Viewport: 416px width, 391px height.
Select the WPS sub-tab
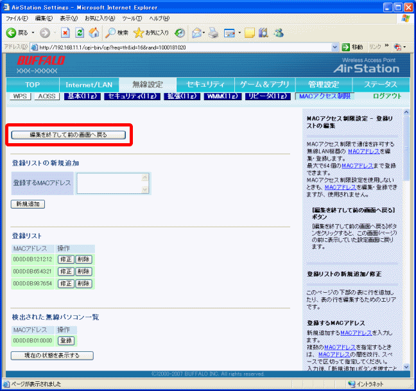[20, 96]
